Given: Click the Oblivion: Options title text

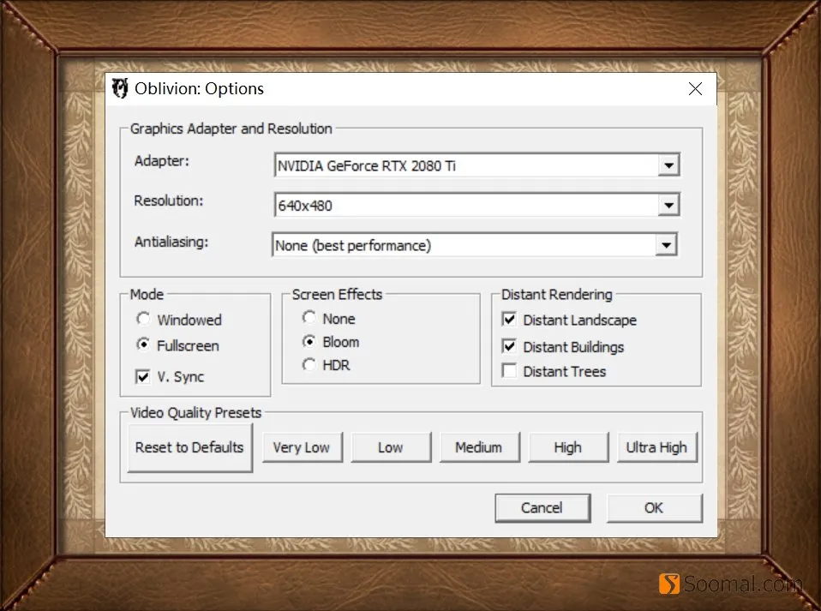Looking at the screenshot, I should (199, 88).
